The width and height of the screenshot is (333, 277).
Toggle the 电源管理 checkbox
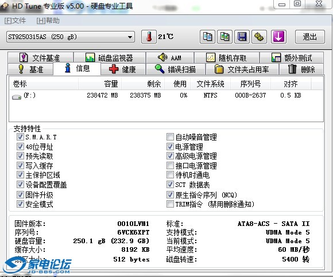(170, 146)
